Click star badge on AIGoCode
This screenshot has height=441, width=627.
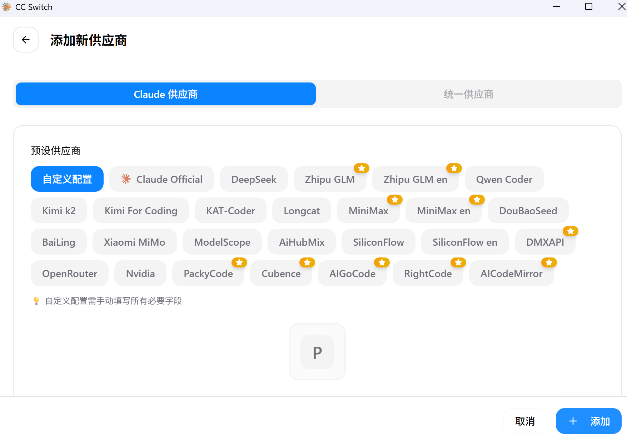pyautogui.click(x=382, y=262)
